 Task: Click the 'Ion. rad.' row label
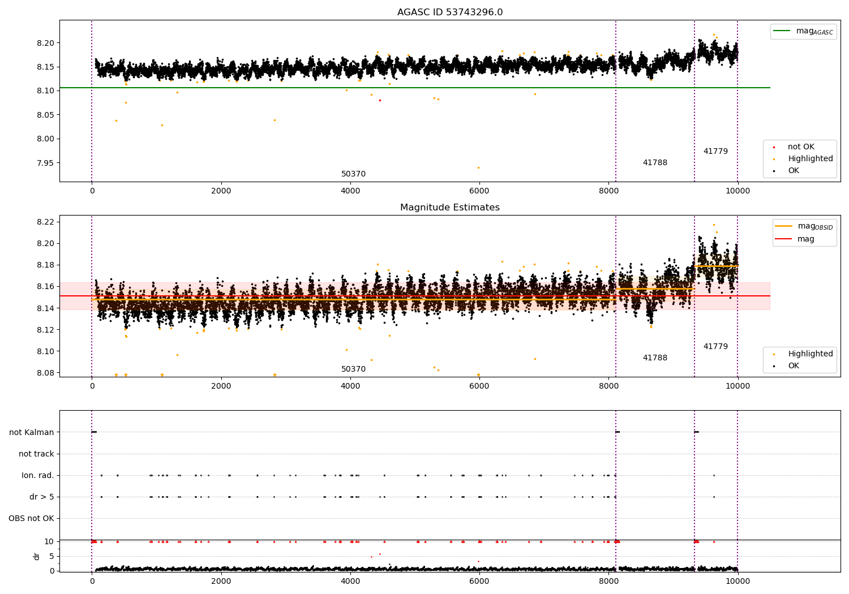pos(38,476)
